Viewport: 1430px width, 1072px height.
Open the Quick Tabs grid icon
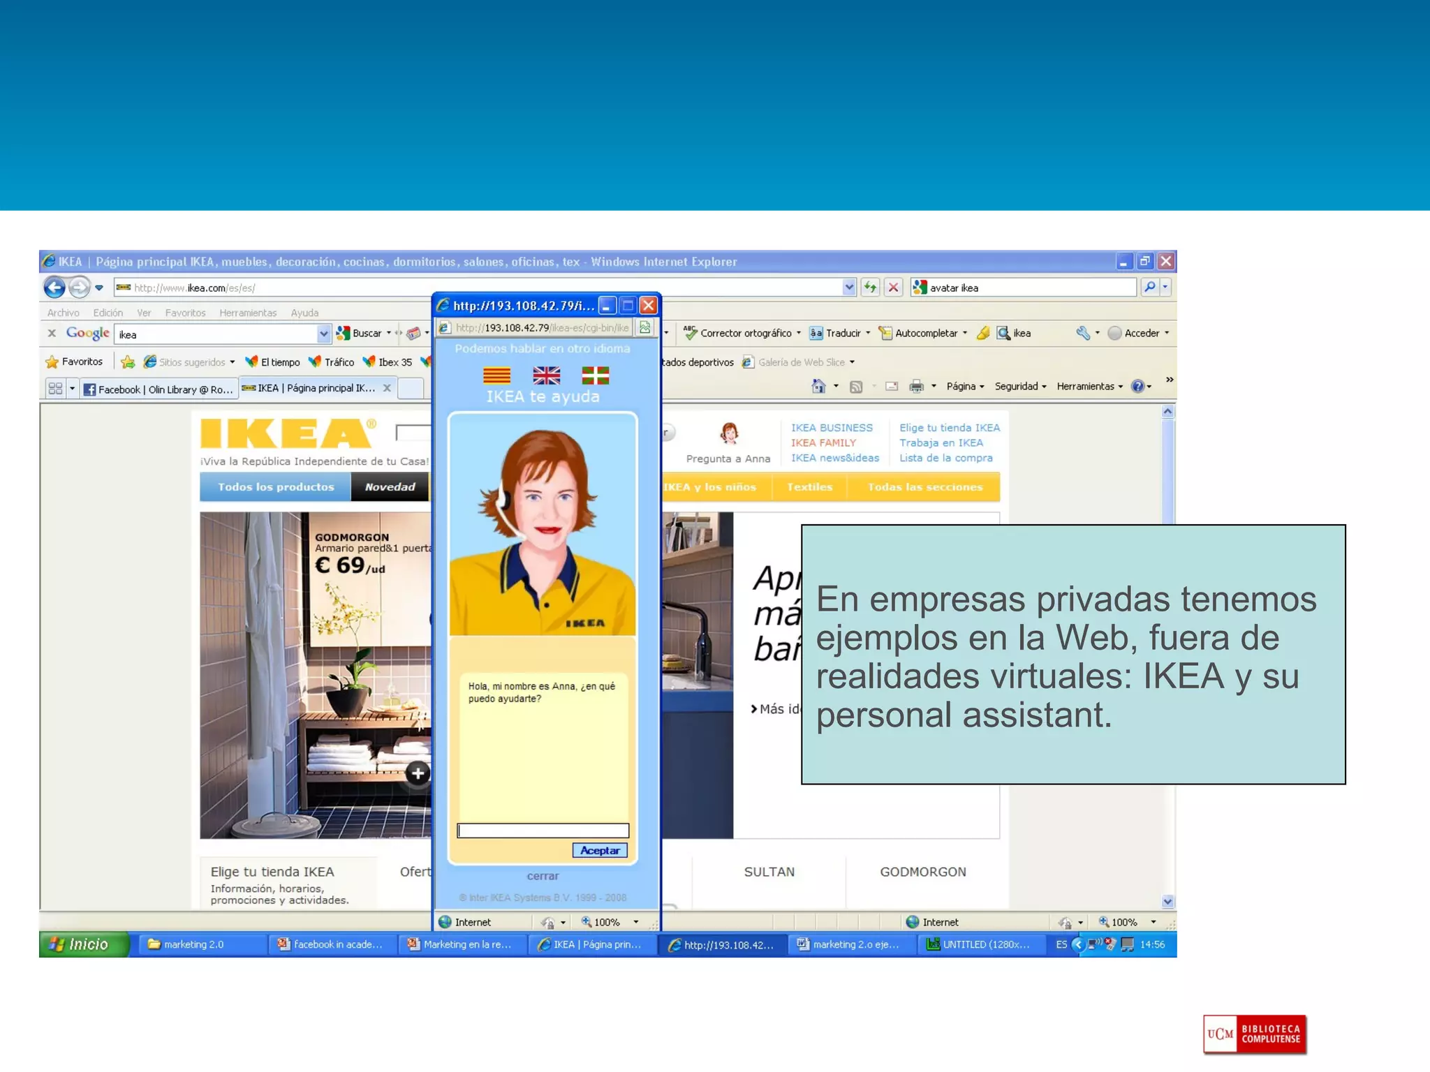pos(55,388)
